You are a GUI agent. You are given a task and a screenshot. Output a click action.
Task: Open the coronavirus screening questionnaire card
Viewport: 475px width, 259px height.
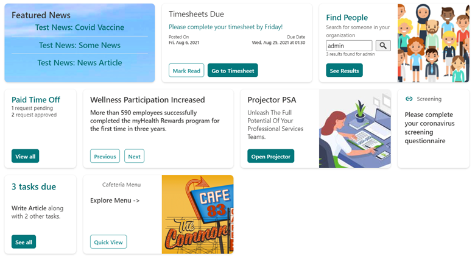433,128
